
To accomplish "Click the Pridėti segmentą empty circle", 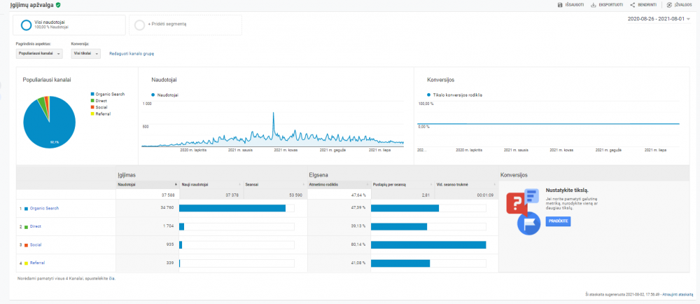I will pyautogui.click(x=140, y=25).
